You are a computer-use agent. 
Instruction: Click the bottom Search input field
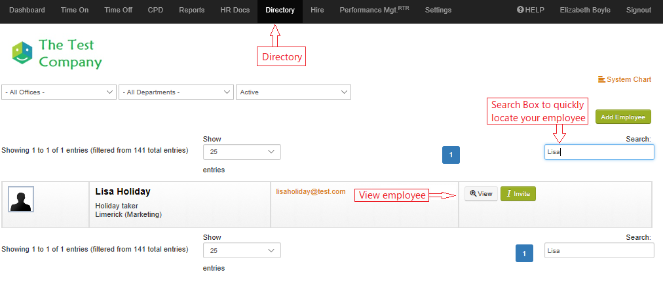click(x=599, y=250)
